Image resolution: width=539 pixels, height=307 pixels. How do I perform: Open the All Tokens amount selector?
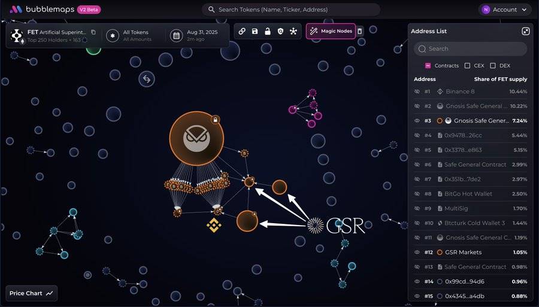click(x=135, y=35)
